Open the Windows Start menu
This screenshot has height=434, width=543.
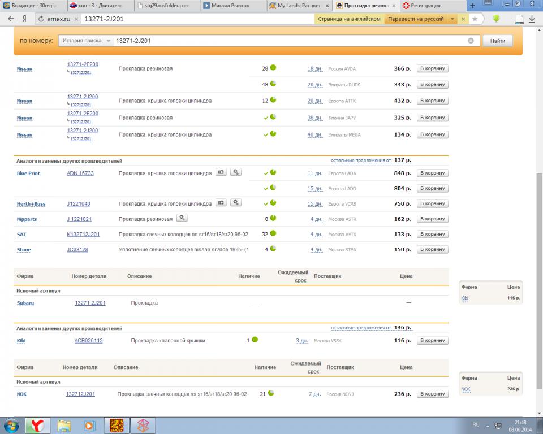[11, 426]
